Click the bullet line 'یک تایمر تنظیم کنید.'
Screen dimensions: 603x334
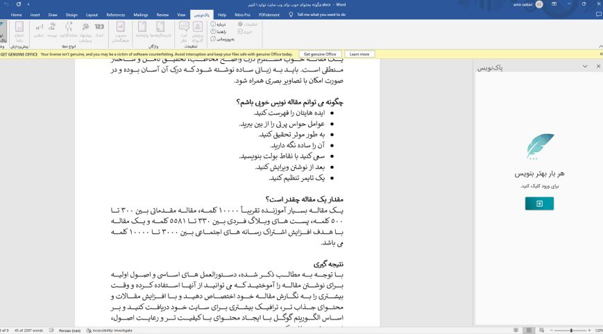coord(296,178)
